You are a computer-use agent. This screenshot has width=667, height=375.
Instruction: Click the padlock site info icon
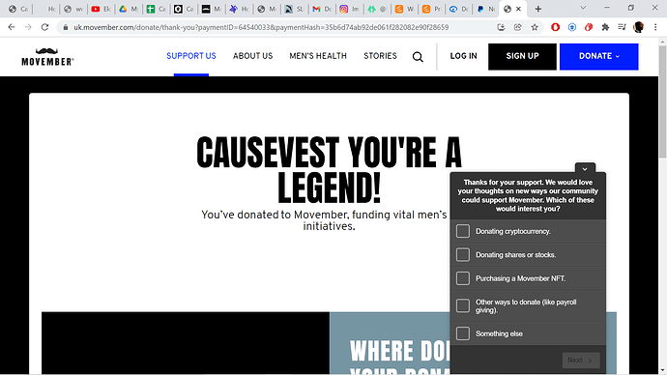tap(65, 27)
